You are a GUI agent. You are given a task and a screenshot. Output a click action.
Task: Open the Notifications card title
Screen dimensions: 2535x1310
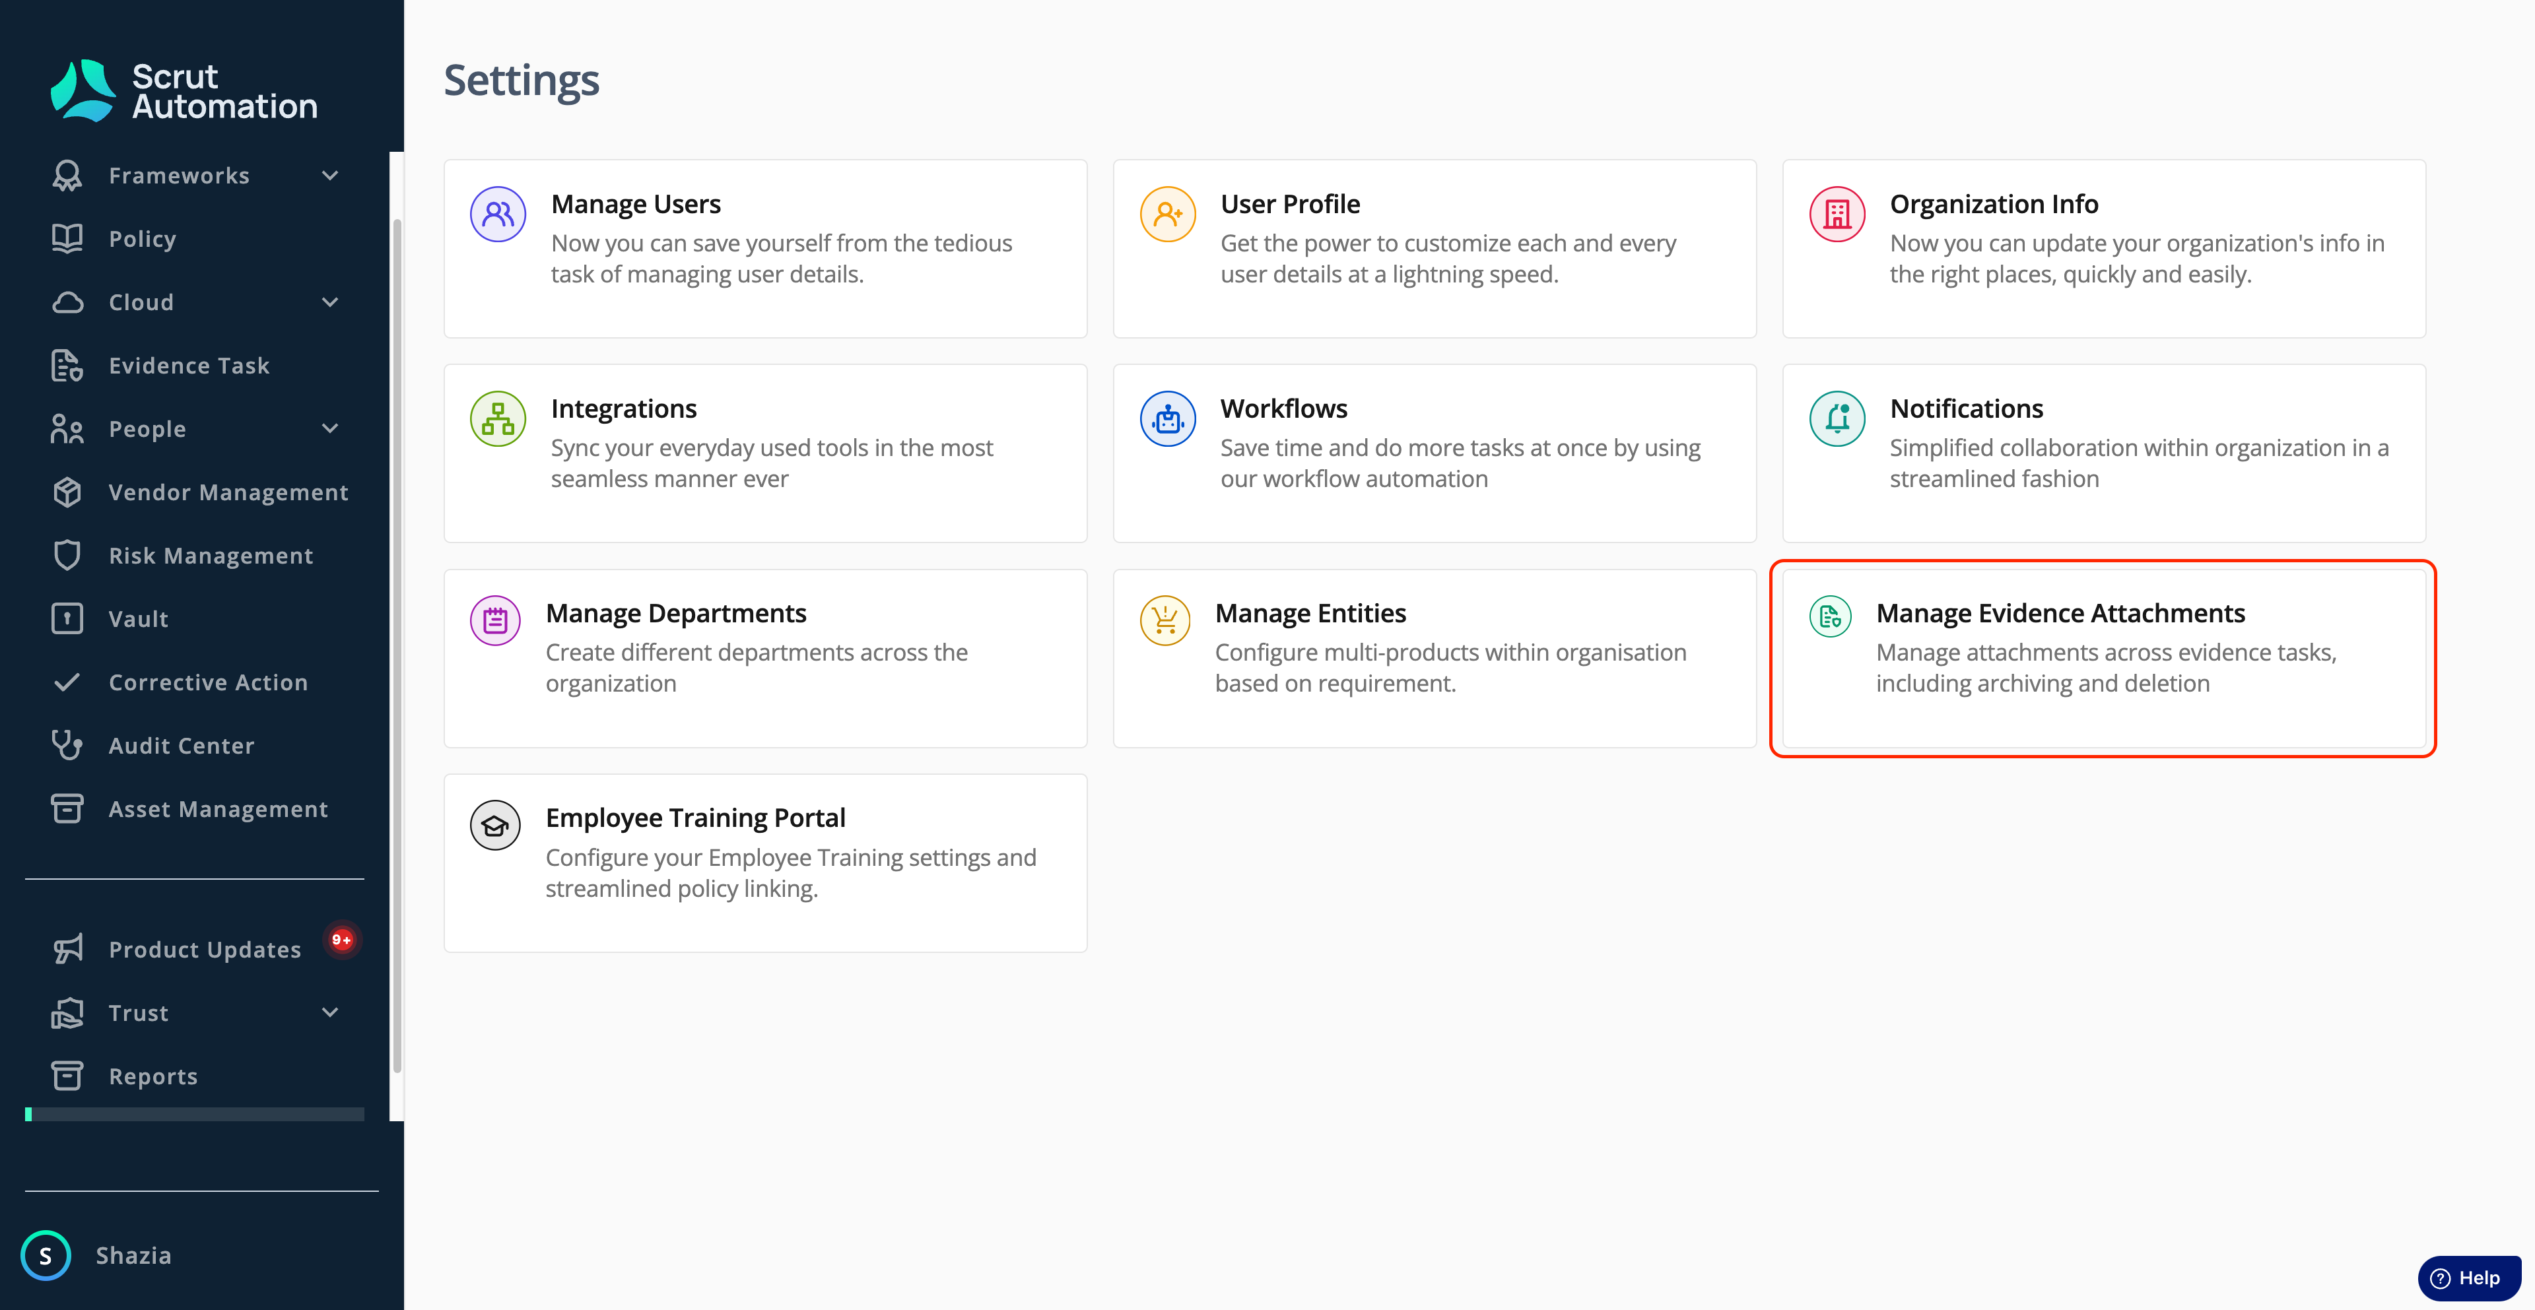1966,408
